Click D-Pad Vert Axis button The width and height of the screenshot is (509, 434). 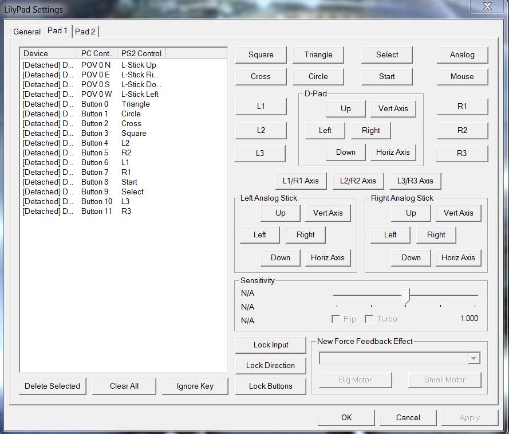pyautogui.click(x=393, y=108)
